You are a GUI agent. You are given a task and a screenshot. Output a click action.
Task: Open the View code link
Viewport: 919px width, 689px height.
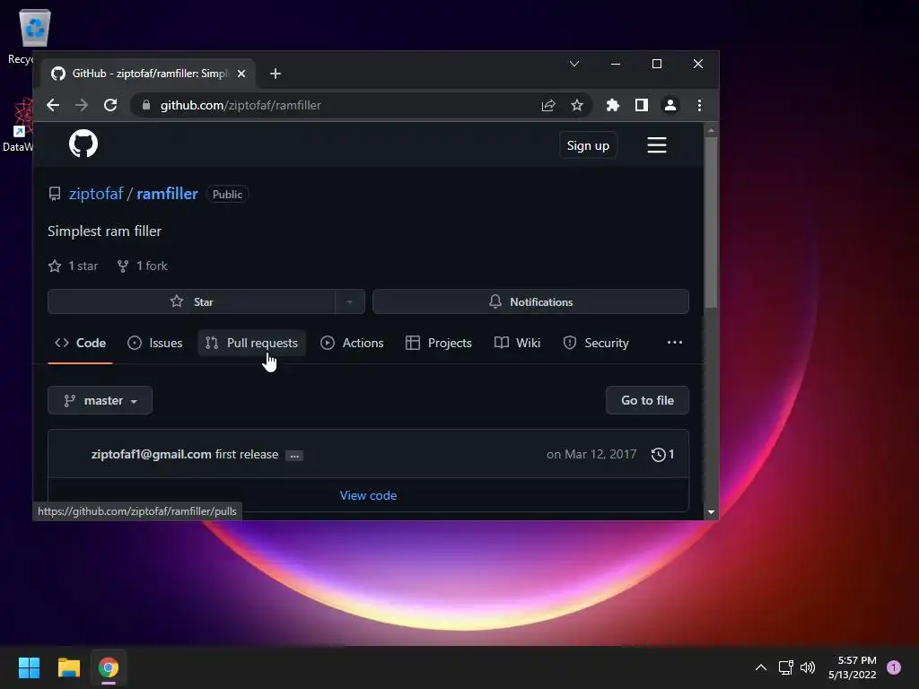tap(368, 495)
